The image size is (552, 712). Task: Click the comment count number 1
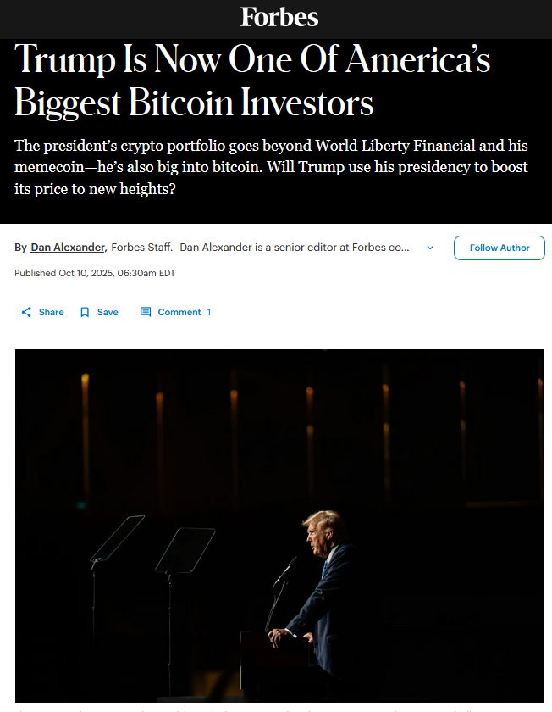click(209, 312)
